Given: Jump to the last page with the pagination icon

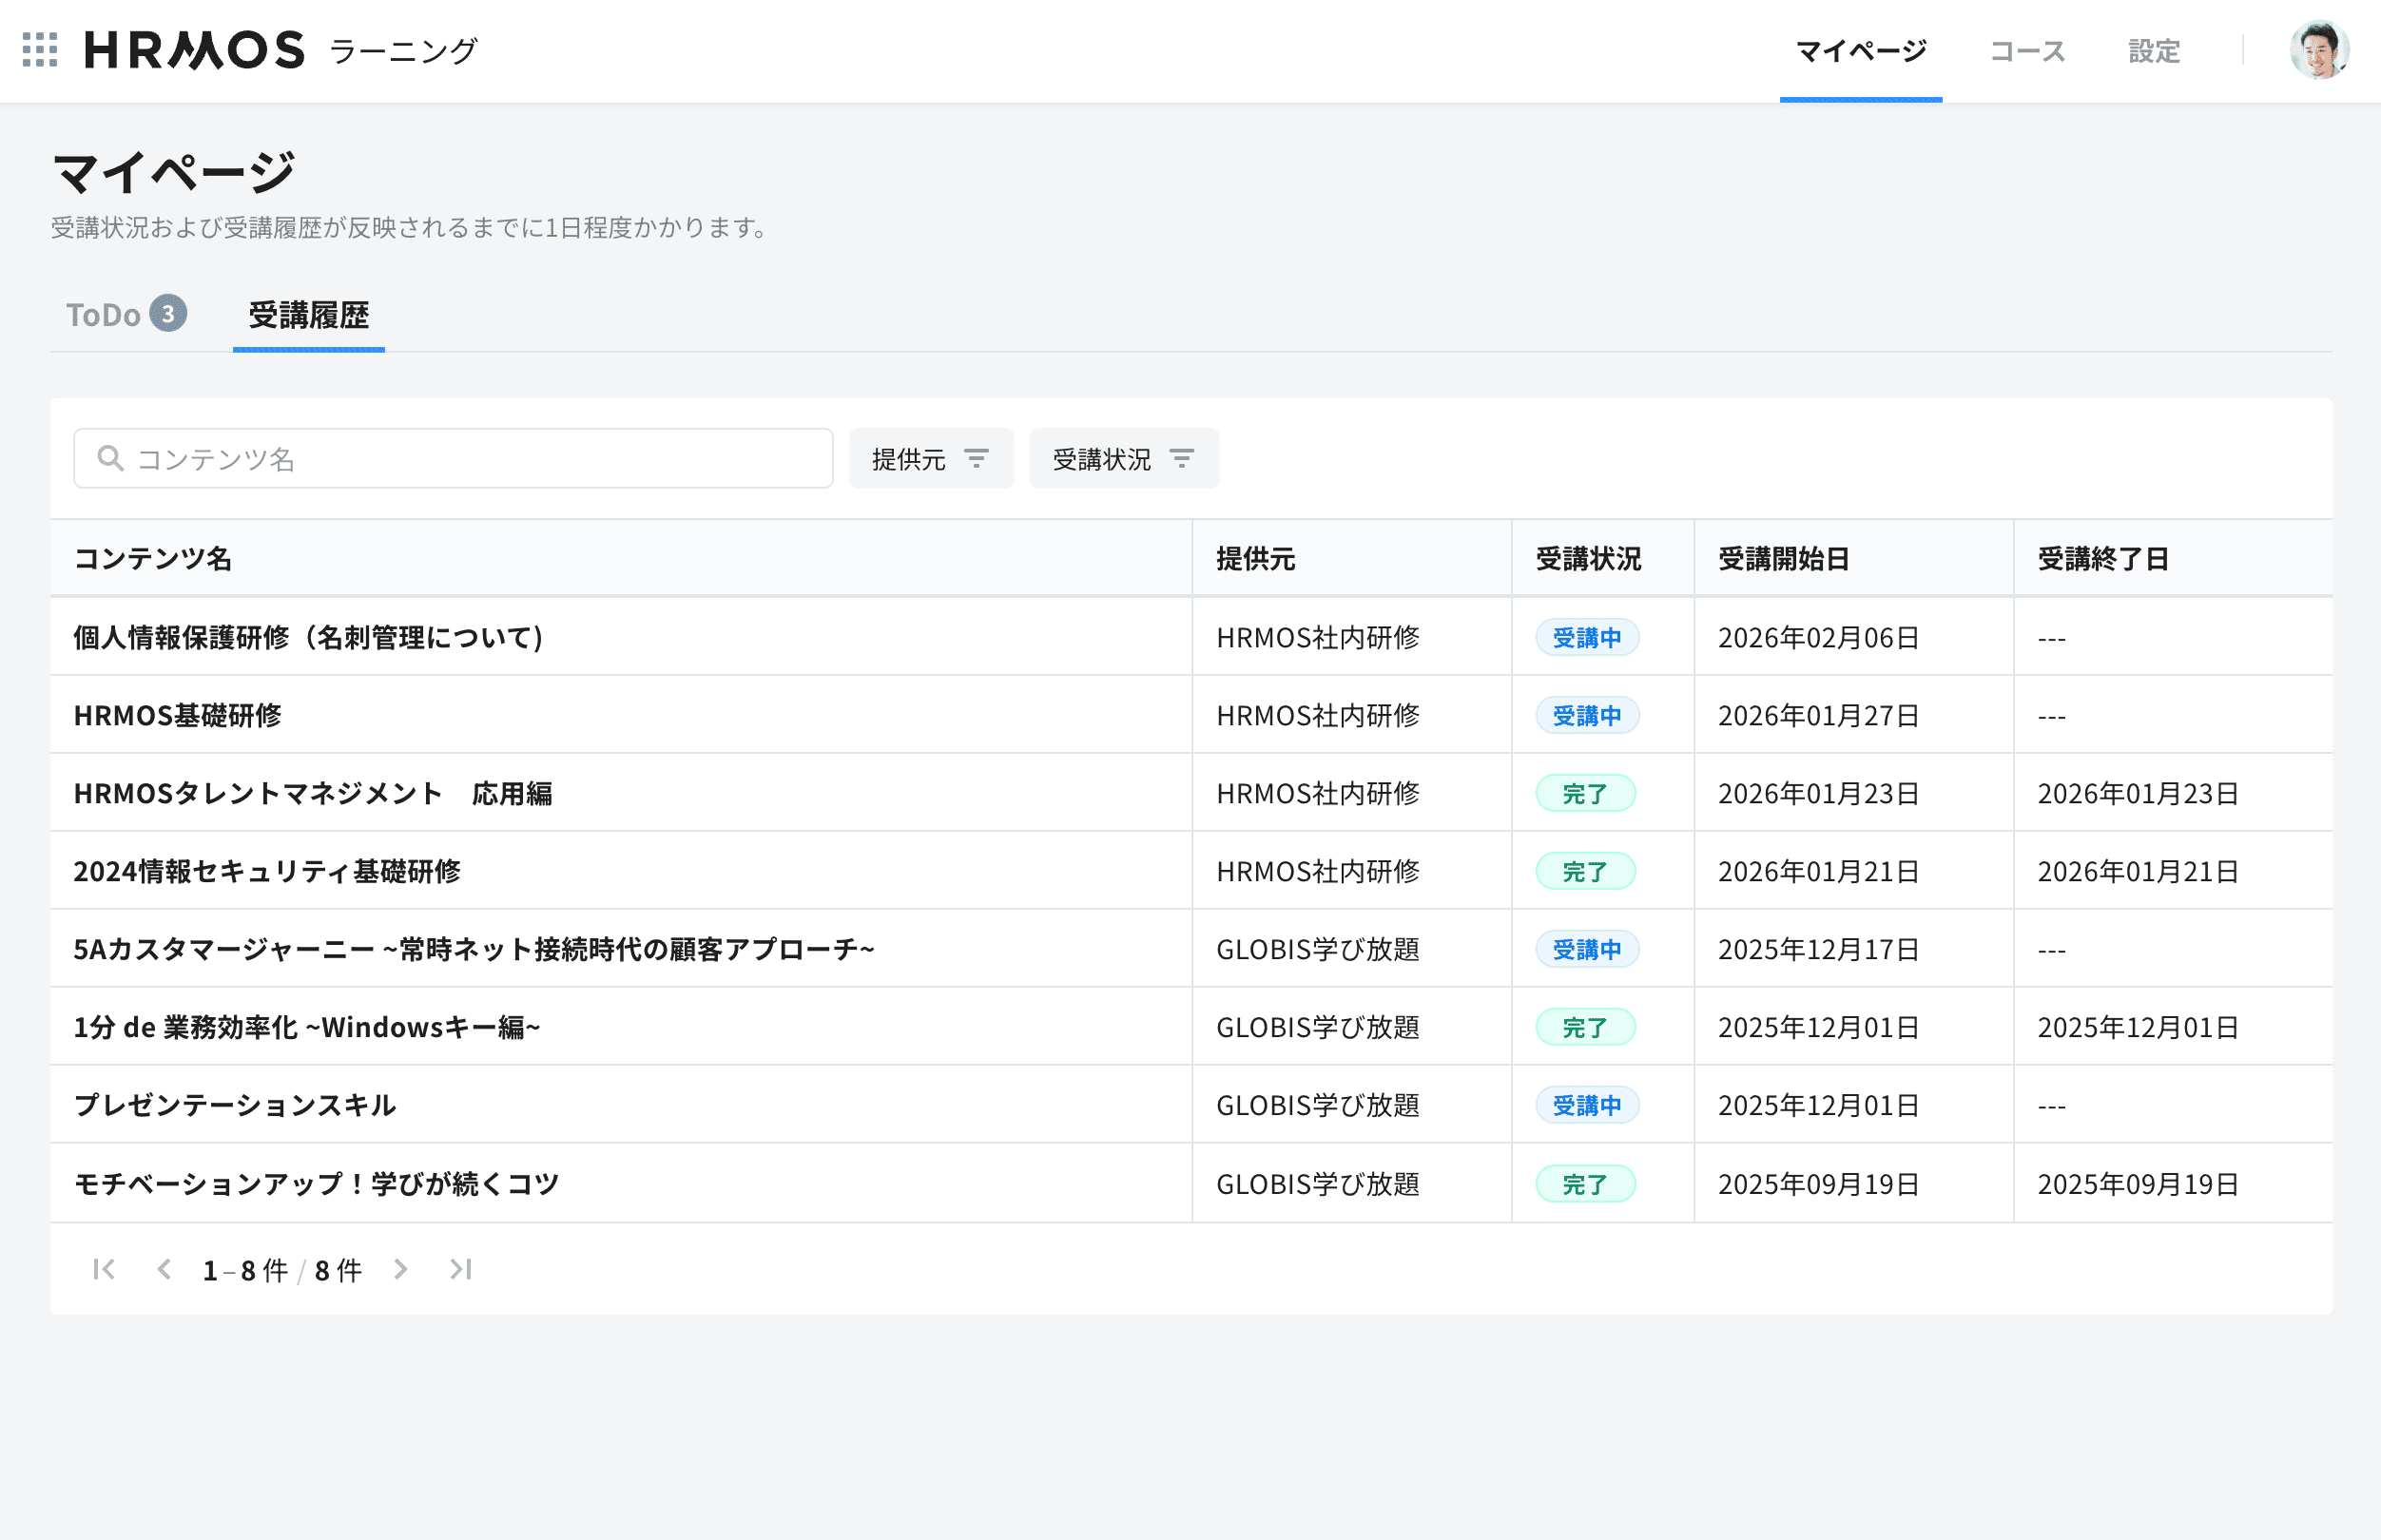Looking at the screenshot, I should pyautogui.click(x=462, y=1268).
